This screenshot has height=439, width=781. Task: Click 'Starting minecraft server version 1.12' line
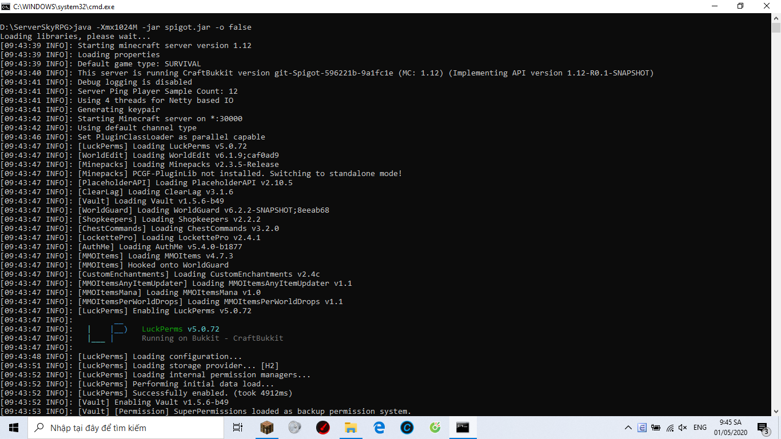pos(126,46)
